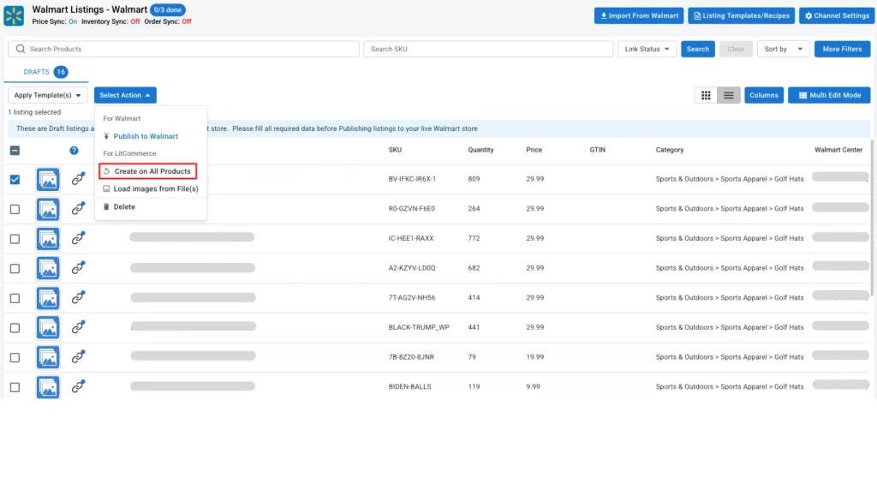Open image icon for SKU BIDEN-BALLS

pos(48,387)
